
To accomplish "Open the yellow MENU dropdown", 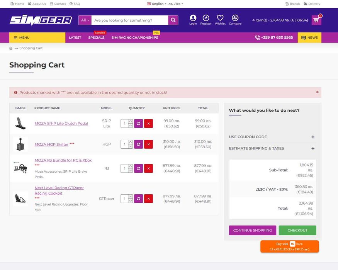I will (37, 37).
